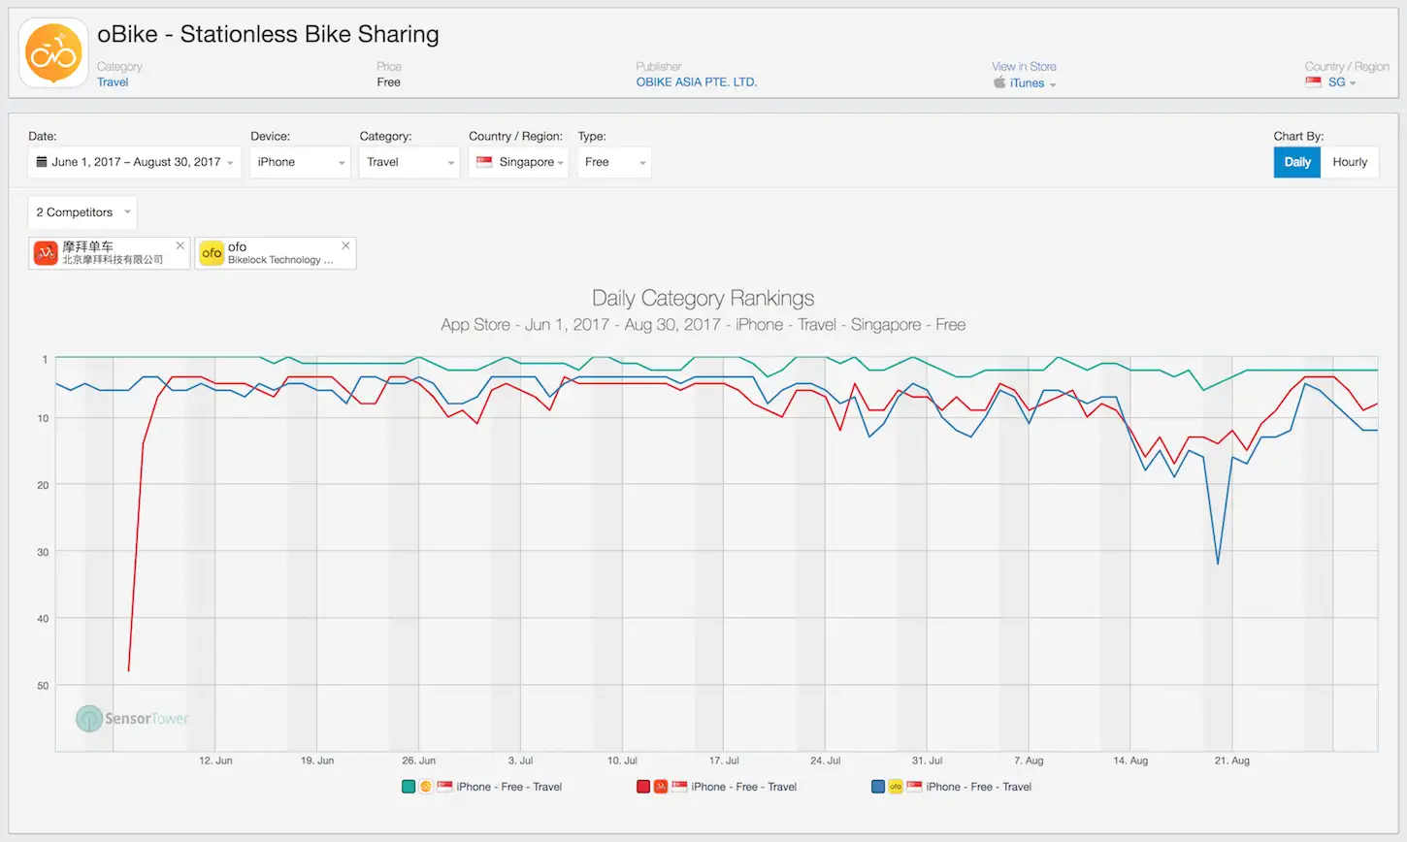Click the oBike orange app icon
The height and width of the screenshot is (842, 1407).
[53, 53]
